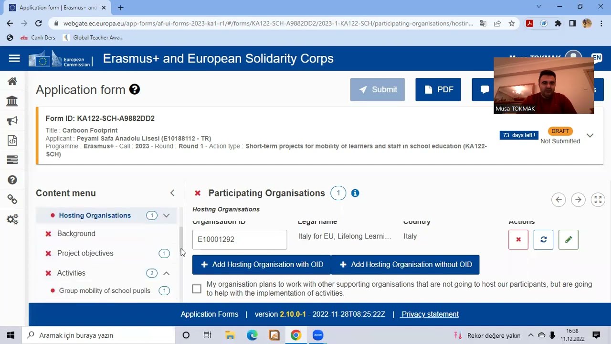
Task: Delete hosting organisation E10001292
Action: coord(518,239)
